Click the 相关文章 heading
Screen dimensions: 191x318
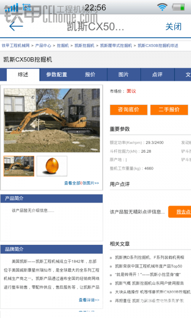coord(120,244)
